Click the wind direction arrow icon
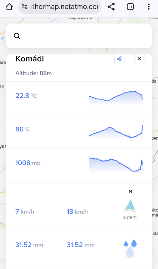The image size is (158, 269). pyautogui.click(x=130, y=205)
